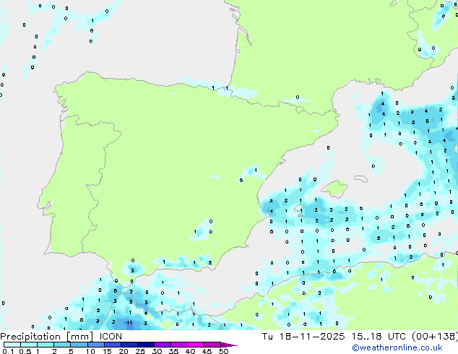458x354 pixels.
Task: Click the legend tick label '15'
Action: coord(107,351)
